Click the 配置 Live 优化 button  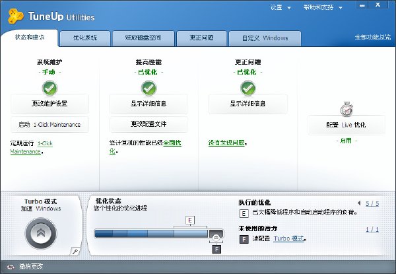346,125
